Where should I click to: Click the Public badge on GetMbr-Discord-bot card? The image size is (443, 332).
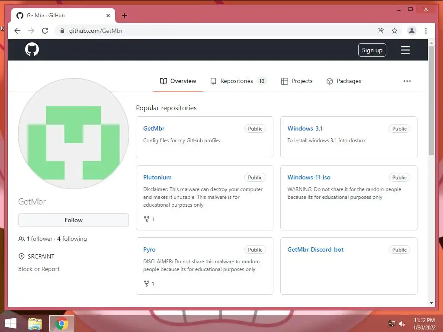click(x=399, y=250)
